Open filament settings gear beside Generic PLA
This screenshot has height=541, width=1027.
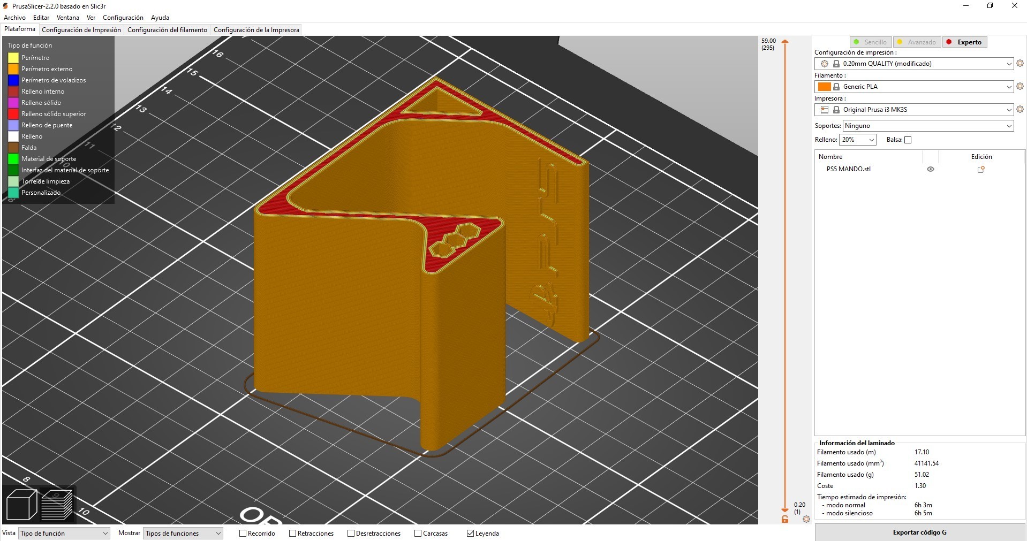point(1020,86)
